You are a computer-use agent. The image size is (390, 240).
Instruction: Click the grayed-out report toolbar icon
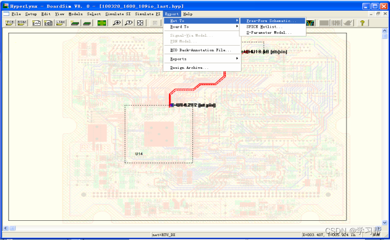[155, 23]
